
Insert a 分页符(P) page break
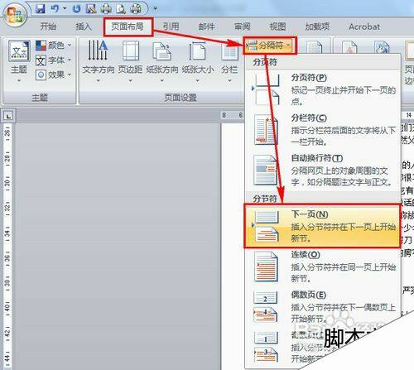[x=322, y=89]
